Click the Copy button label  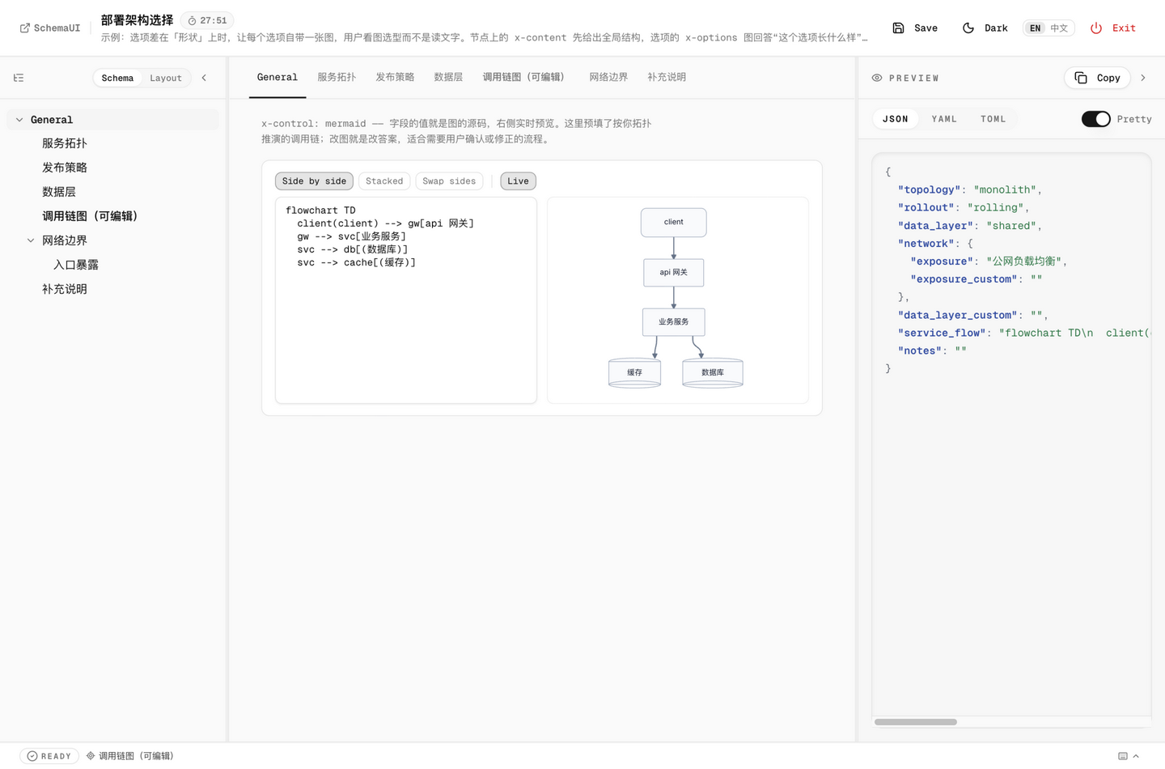tap(1108, 79)
